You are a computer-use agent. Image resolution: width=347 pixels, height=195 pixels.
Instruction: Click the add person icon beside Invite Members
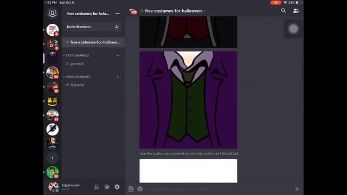coord(117,27)
